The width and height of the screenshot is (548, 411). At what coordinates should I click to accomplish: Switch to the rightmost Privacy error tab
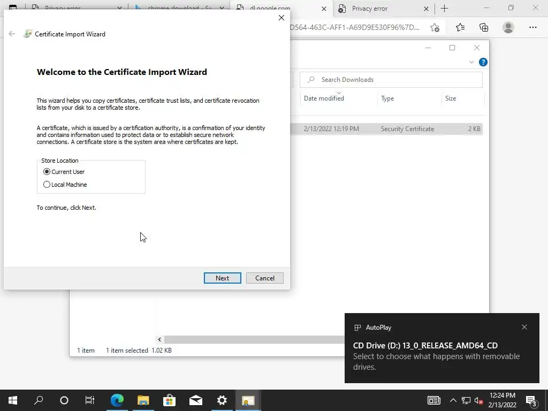click(383, 9)
